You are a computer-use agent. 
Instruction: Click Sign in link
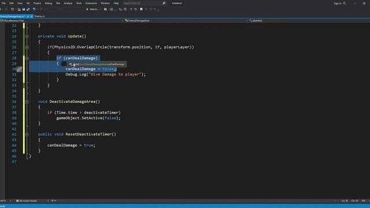coord(337,3)
